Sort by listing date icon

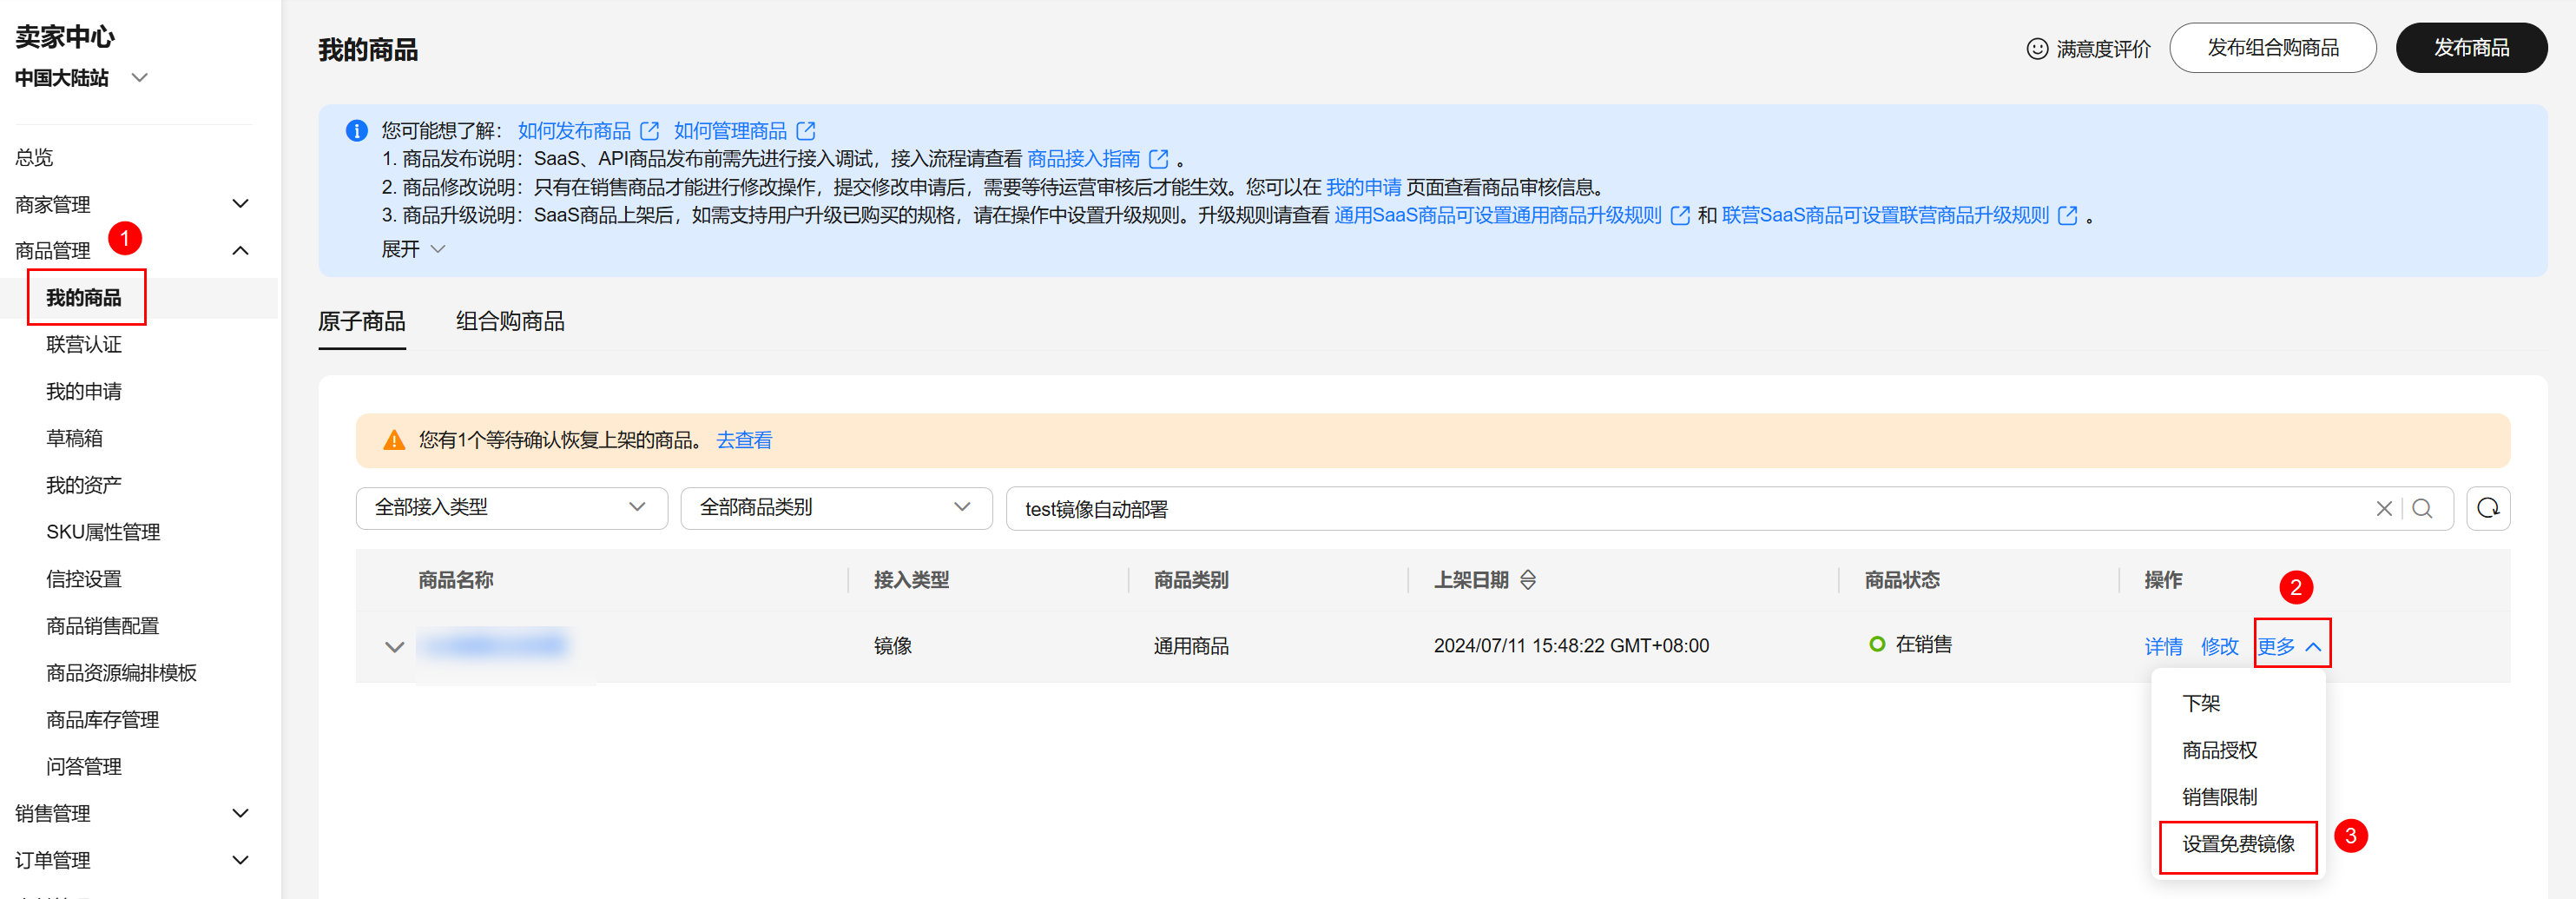point(1527,580)
